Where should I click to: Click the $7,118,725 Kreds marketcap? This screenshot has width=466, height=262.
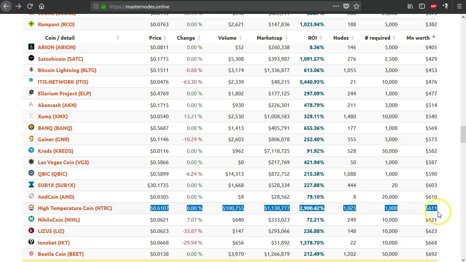tap(277, 151)
